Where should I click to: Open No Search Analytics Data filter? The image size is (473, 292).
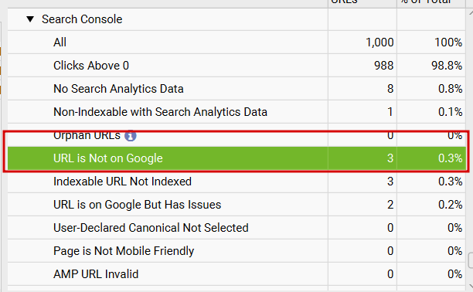[236, 89]
